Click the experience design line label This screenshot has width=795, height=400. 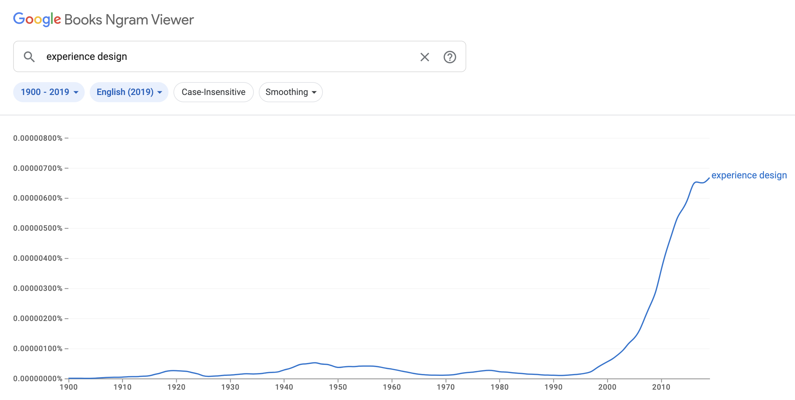point(749,175)
